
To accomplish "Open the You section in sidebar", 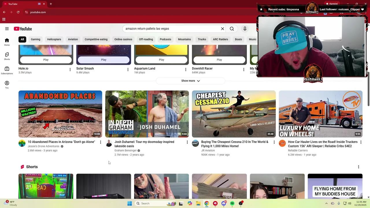I will click(x=7, y=85).
